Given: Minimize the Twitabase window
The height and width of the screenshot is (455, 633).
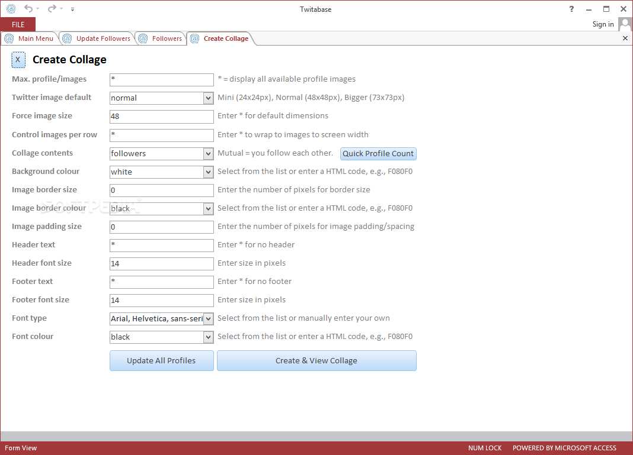Looking at the screenshot, I should pos(589,9).
